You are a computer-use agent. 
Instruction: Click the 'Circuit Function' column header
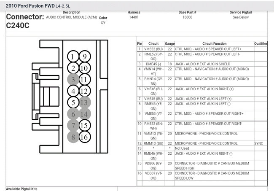[214, 44]
